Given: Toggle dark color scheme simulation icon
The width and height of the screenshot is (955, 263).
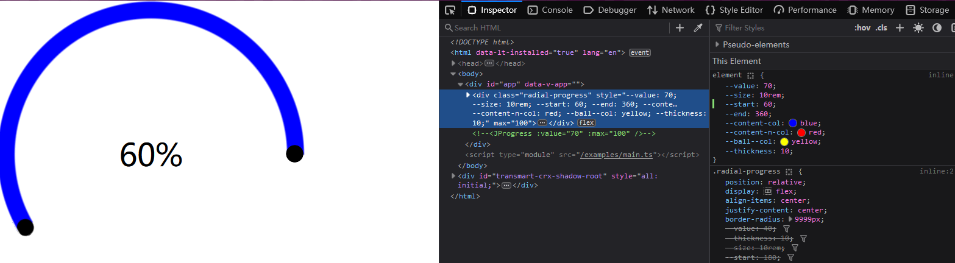Looking at the screenshot, I should [937, 27].
